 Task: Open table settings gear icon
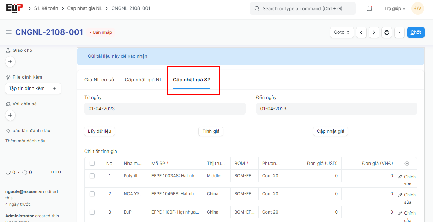(x=407, y=164)
